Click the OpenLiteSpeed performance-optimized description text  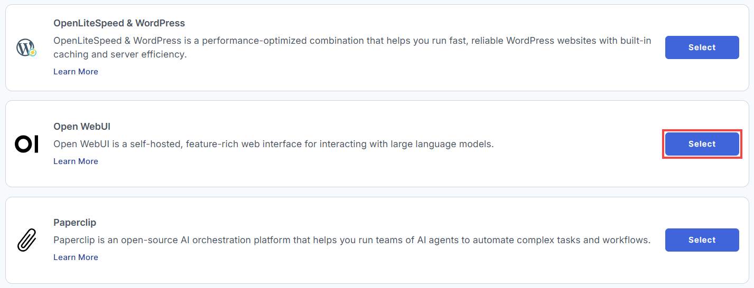click(x=352, y=47)
